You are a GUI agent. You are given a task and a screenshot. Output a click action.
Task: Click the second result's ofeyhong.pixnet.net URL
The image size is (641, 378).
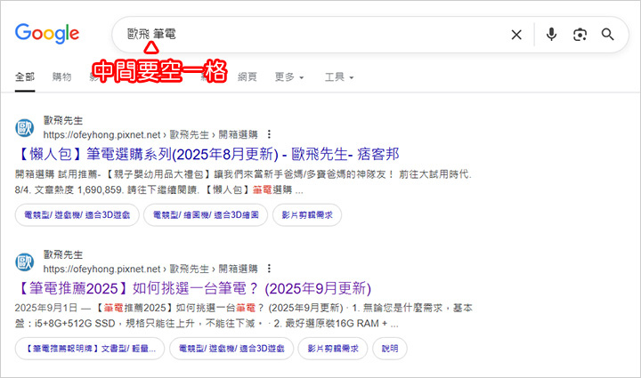point(150,269)
